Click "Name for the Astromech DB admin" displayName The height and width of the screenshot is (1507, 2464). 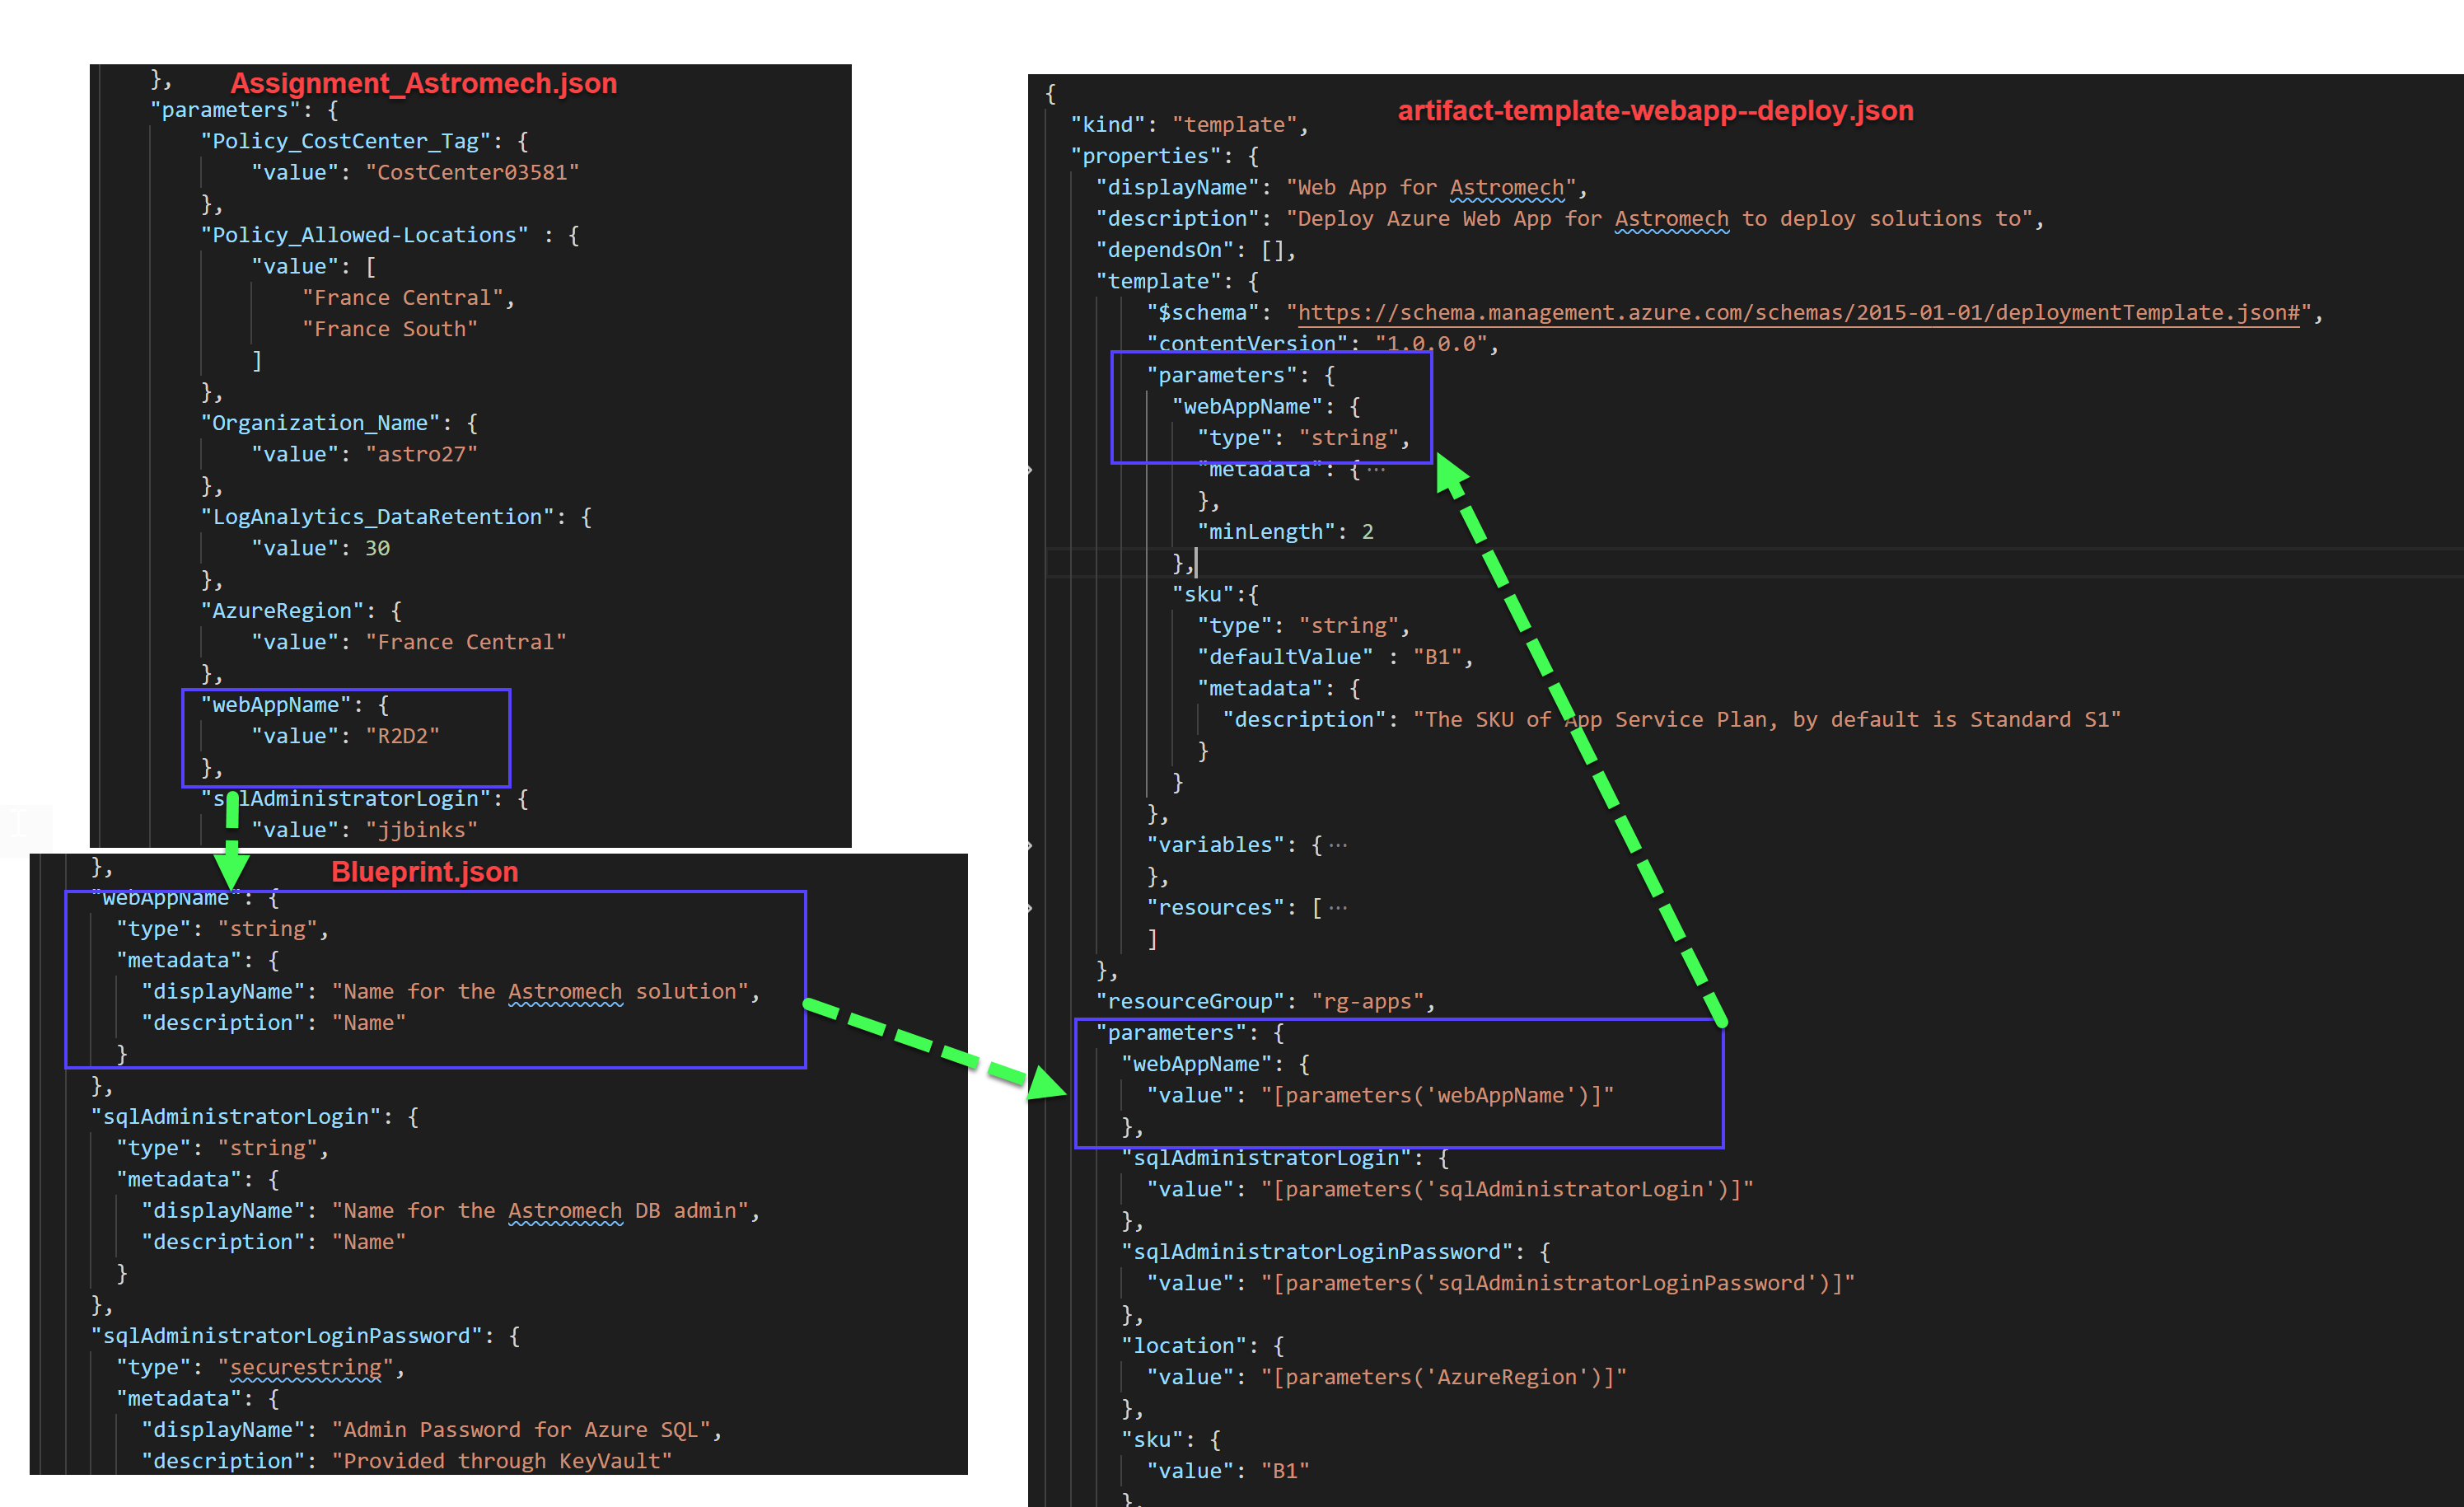(540, 1210)
